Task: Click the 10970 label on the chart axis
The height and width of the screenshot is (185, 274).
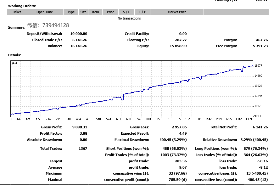Action: pos(258,106)
